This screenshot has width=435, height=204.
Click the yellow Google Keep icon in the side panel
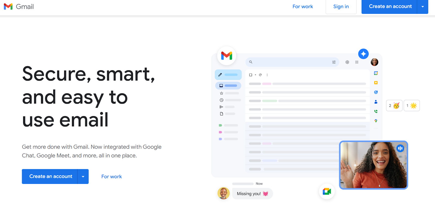click(x=376, y=83)
